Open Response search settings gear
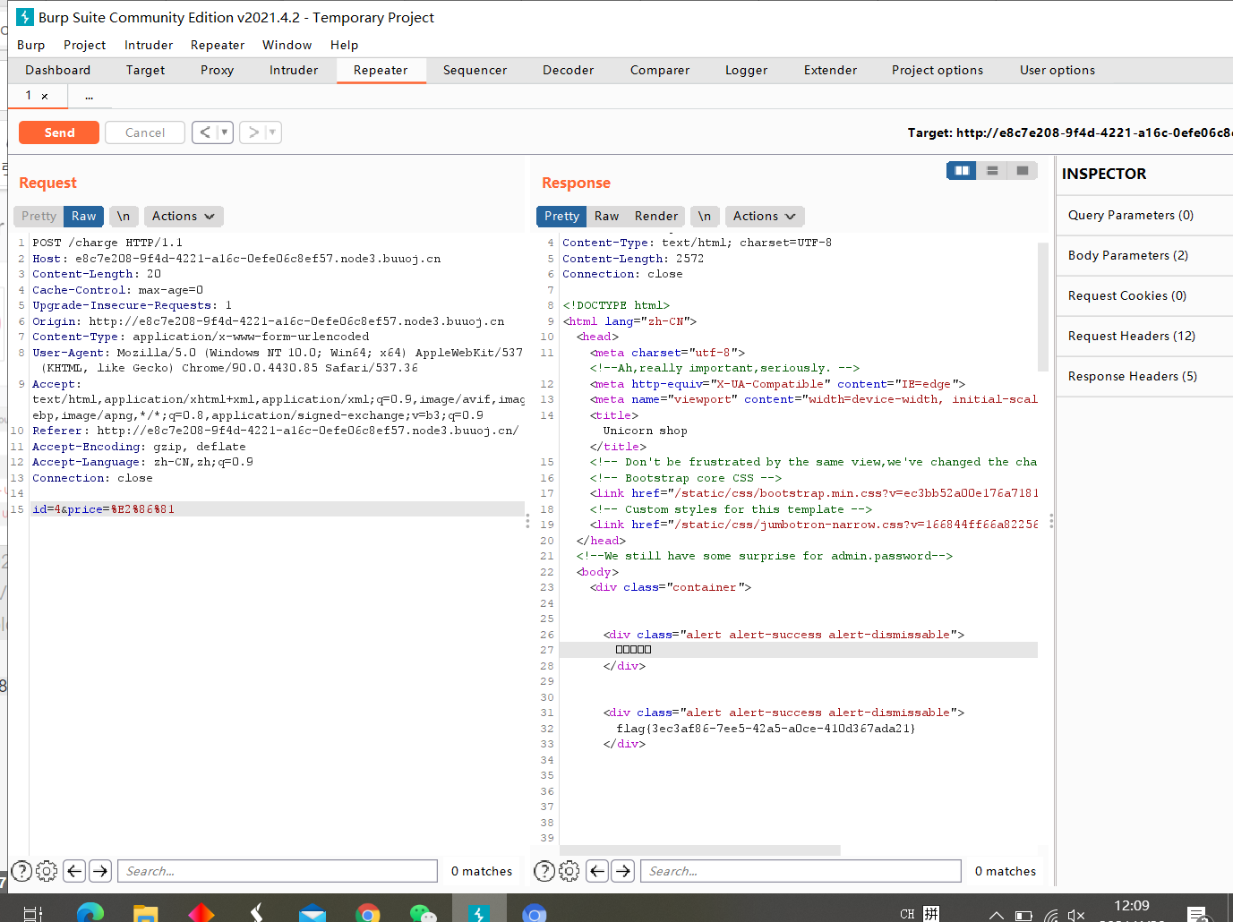The height and width of the screenshot is (922, 1233). (569, 871)
